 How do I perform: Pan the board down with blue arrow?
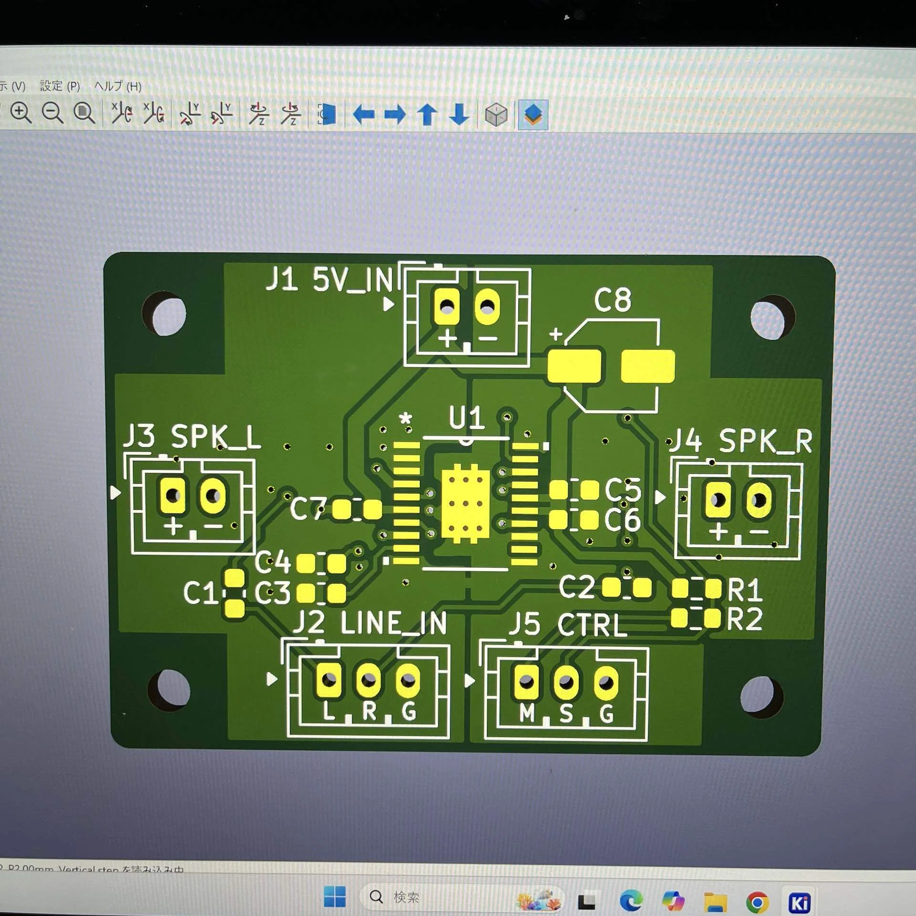459,115
